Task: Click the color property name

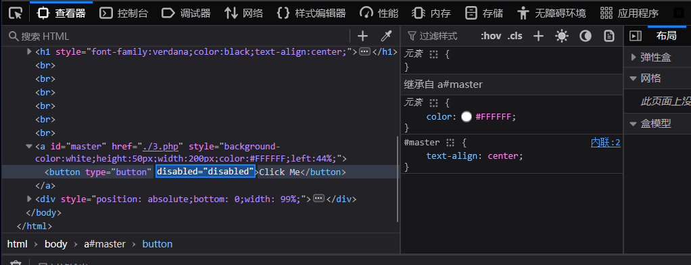Action: point(439,117)
